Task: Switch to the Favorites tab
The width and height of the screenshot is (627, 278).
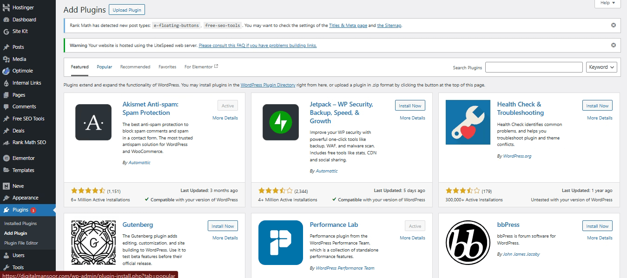Action: coord(167,66)
